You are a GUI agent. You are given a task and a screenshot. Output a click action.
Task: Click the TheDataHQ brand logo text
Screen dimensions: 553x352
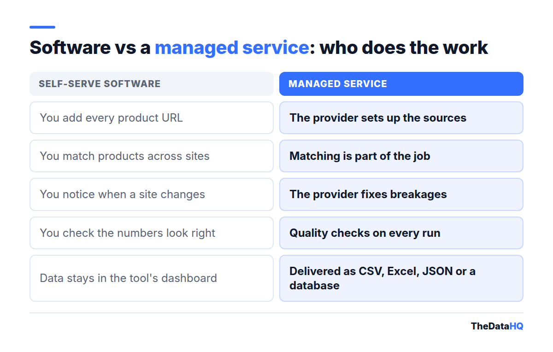497,326
